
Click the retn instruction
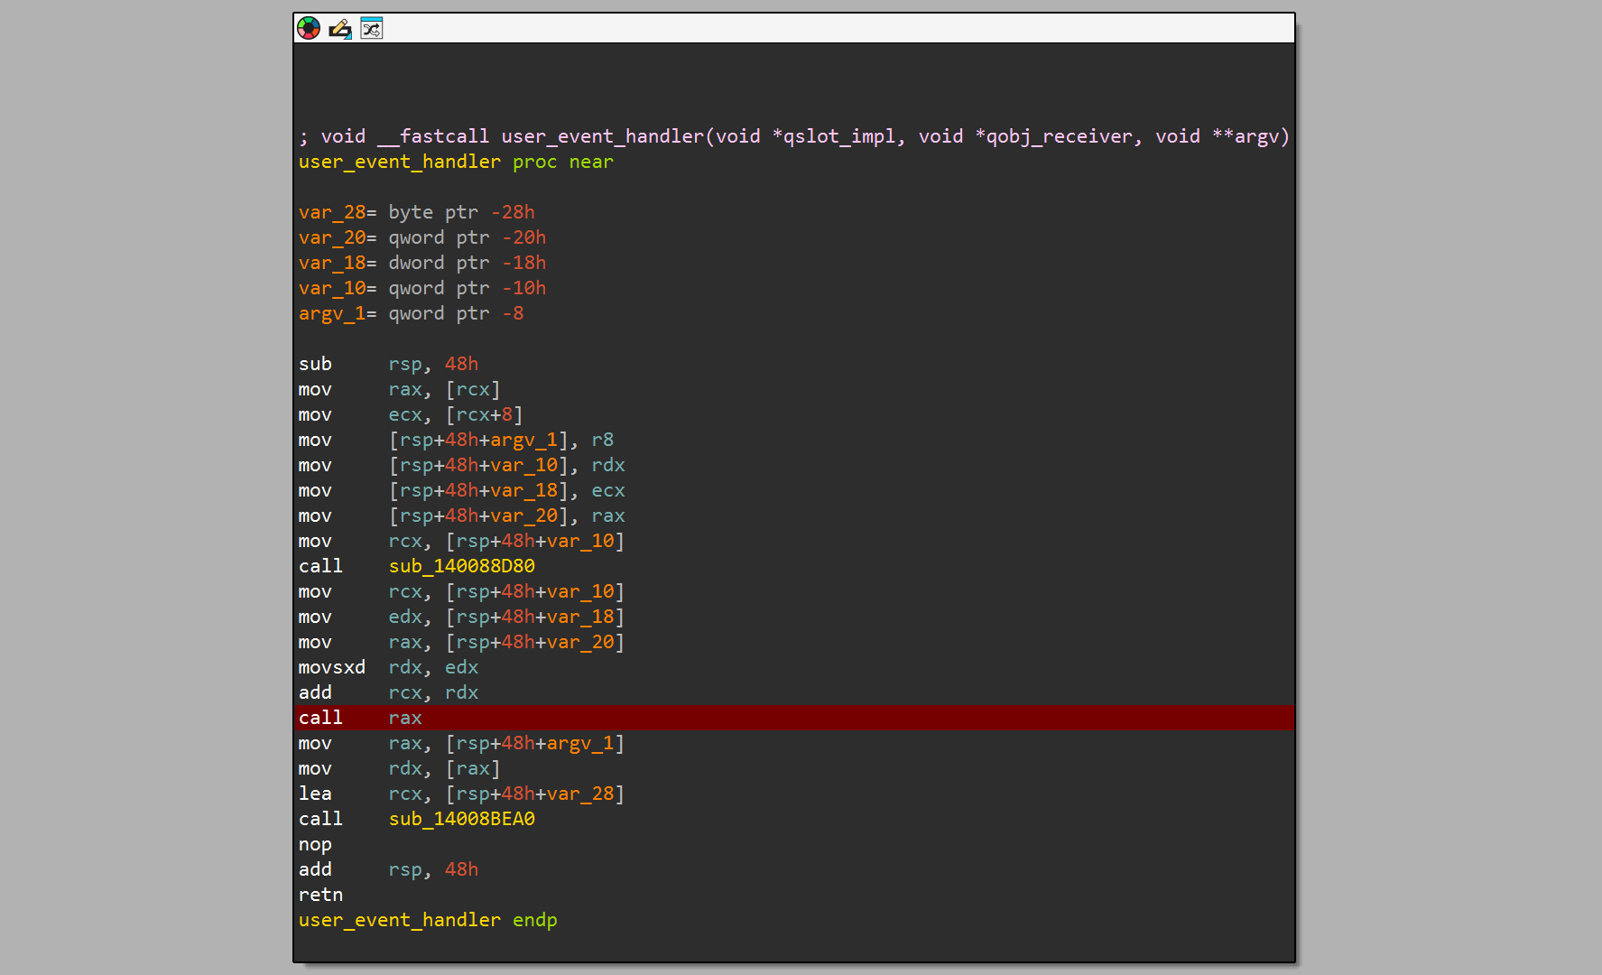(x=320, y=895)
